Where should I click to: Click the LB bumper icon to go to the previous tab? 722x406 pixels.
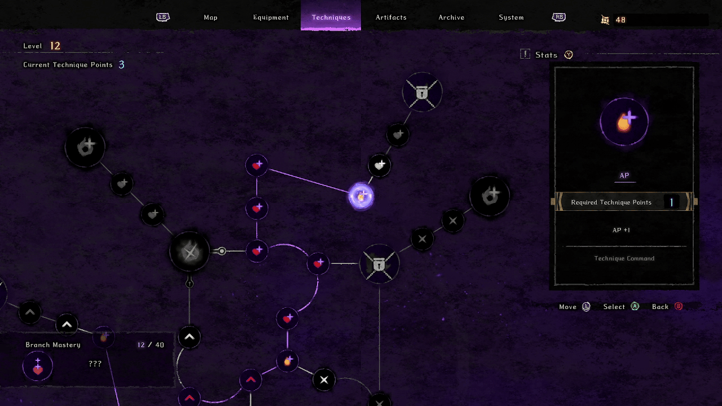162,17
